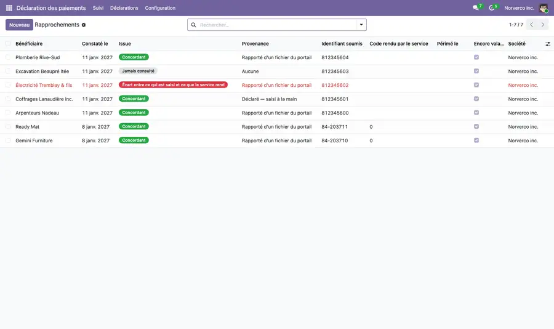Click Déclaré — saisi à la main cell
The width and height of the screenshot is (554, 329).
pyautogui.click(x=269, y=99)
